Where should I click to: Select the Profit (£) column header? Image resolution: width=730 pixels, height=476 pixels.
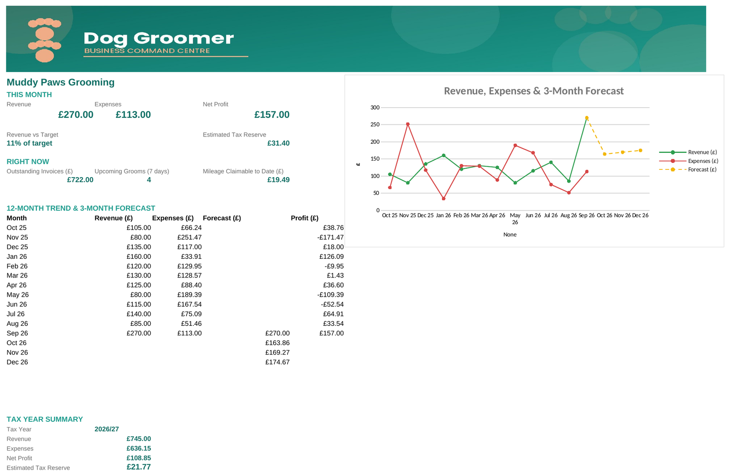(x=305, y=218)
